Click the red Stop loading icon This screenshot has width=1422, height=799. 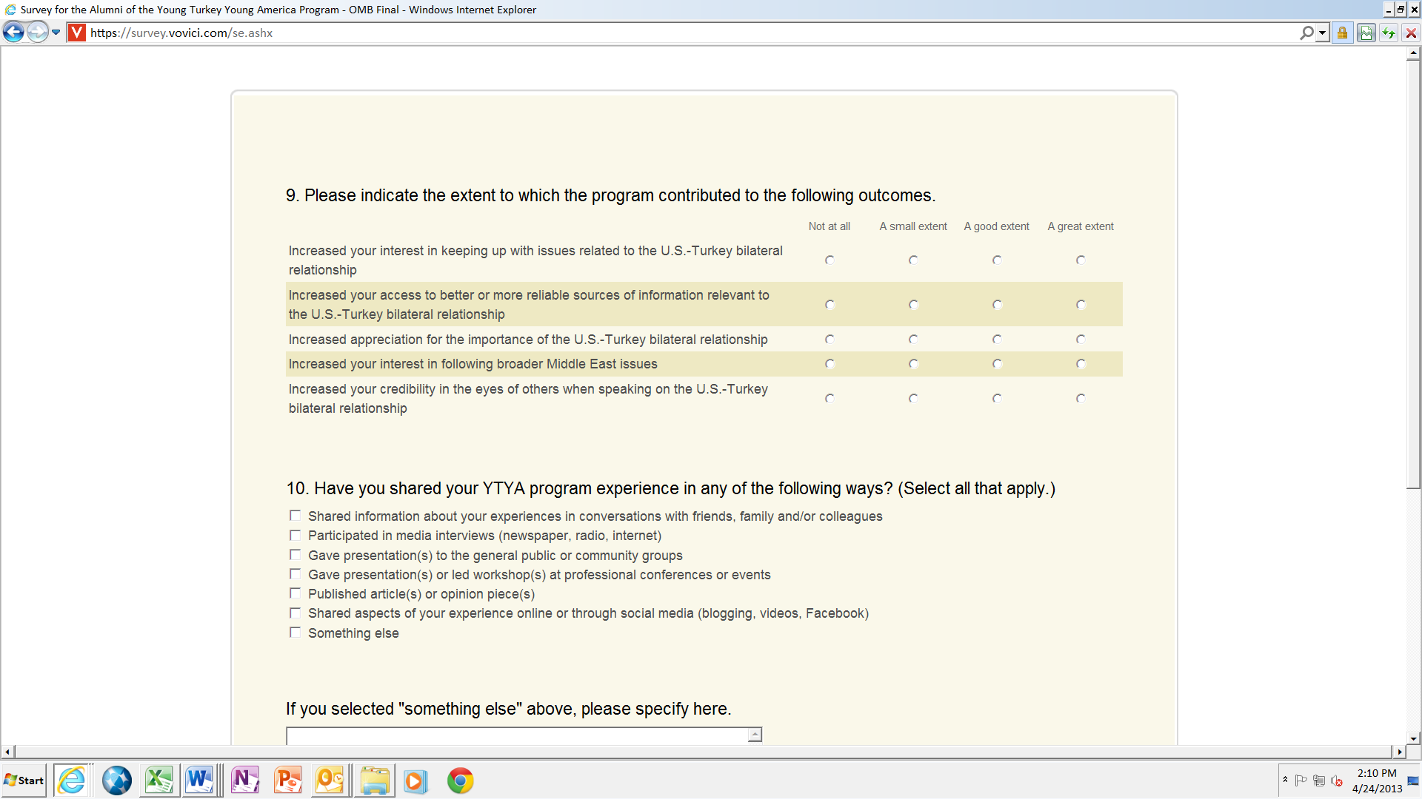tap(1411, 33)
